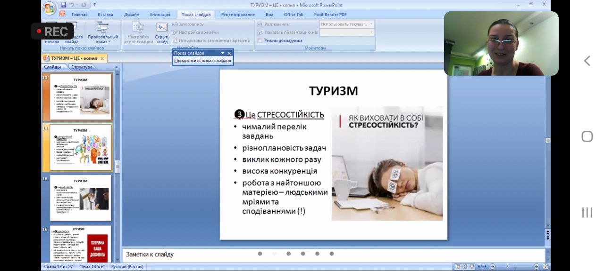Tap the Android back navigation arrow
This screenshot has height=271, width=604.
(x=587, y=61)
